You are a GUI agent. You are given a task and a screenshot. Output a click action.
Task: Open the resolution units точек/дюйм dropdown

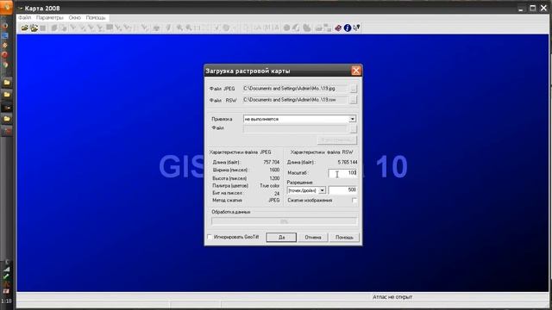322,190
